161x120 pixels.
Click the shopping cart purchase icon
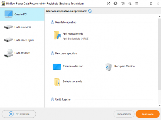pyautogui.click(x=123, y=4)
